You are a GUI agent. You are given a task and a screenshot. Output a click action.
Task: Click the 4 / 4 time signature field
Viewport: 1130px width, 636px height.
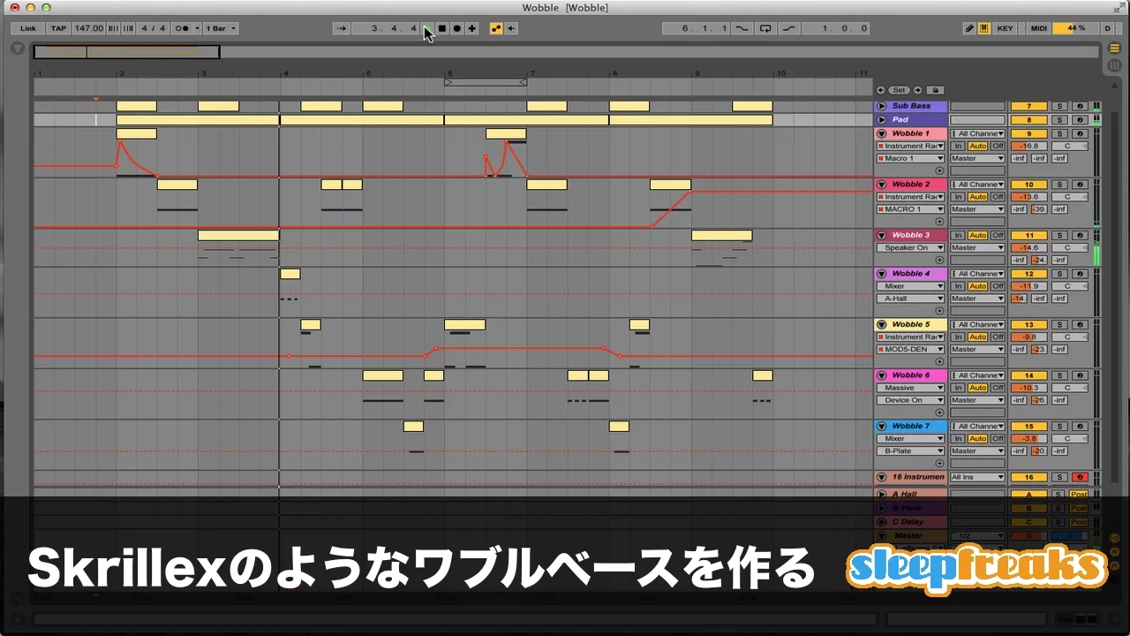pos(154,28)
